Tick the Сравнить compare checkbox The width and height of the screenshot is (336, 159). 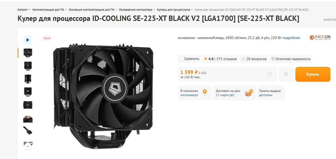(x=182, y=59)
